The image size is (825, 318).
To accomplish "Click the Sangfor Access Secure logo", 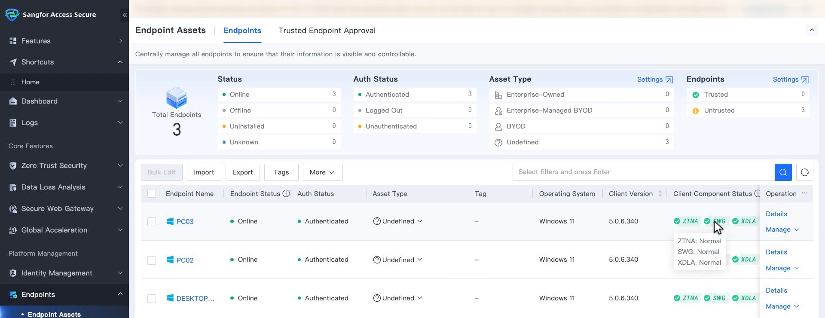I will [x=12, y=15].
